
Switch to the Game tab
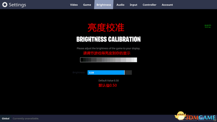pos(87,5)
